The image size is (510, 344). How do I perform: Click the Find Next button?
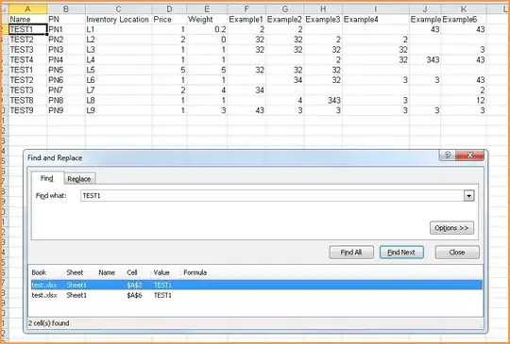point(401,253)
